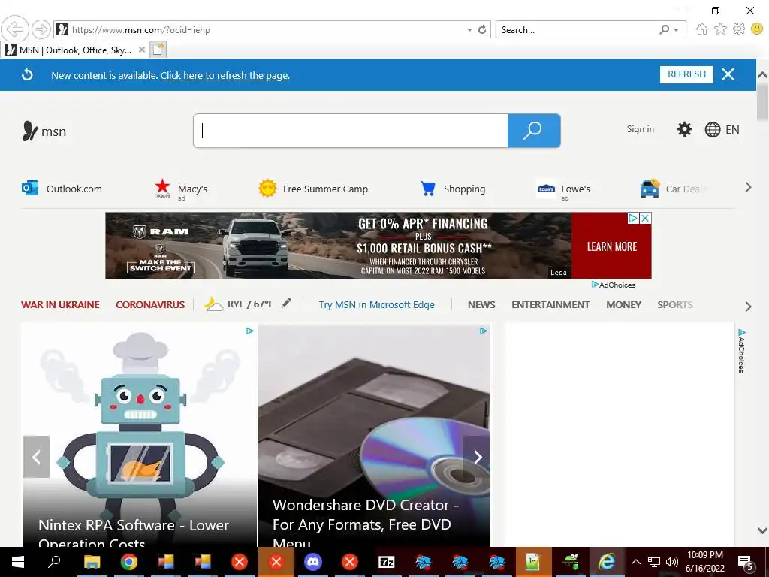Close the RAM banner ad X
Viewport: 769px width, 577px height.
click(x=645, y=219)
